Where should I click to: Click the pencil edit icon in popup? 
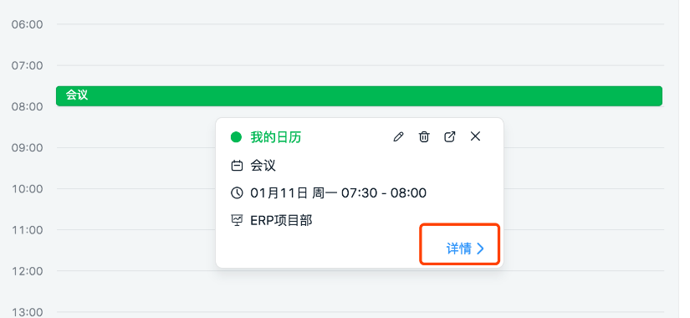398,137
